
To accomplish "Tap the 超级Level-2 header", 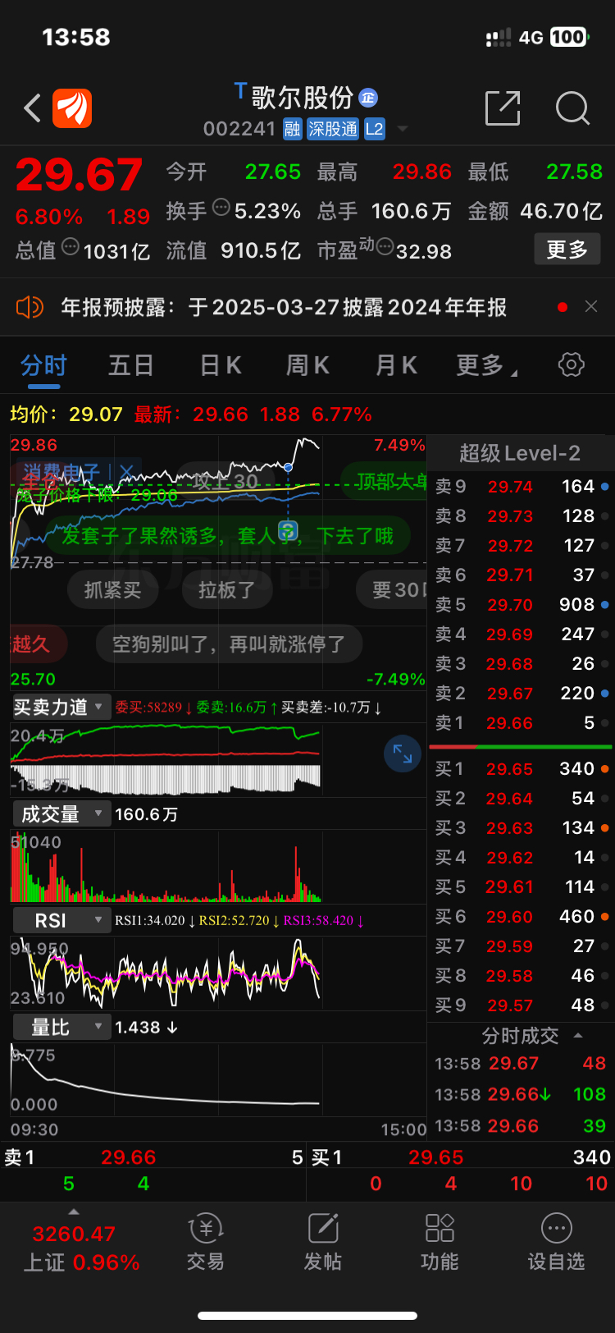I will pyautogui.click(x=520, y=453).
